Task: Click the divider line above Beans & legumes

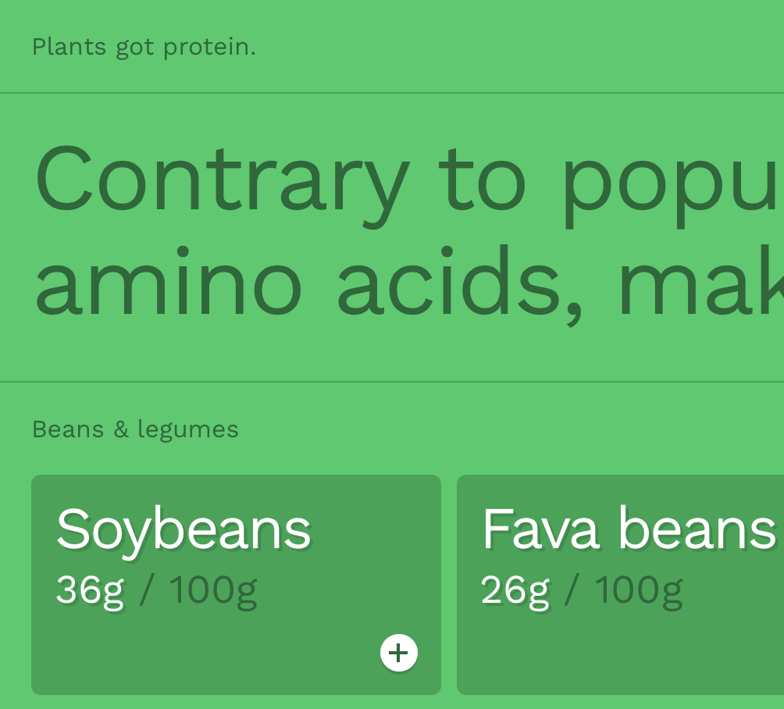Action: [392, 382]
